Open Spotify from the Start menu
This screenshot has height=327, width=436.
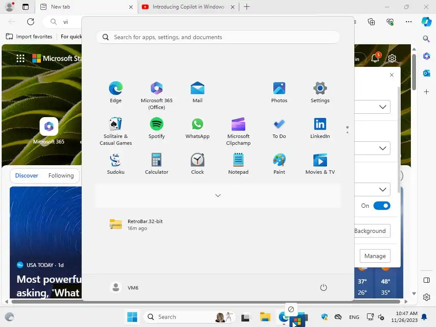pyautogui.click(x=157, y=128)
